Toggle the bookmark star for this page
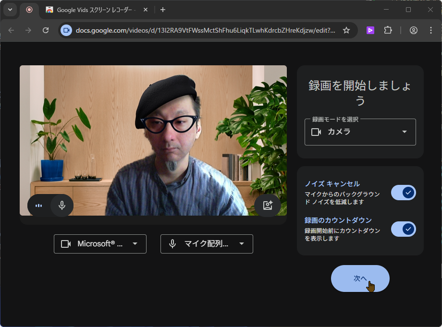The image size is (442, 327). (346, 30)
